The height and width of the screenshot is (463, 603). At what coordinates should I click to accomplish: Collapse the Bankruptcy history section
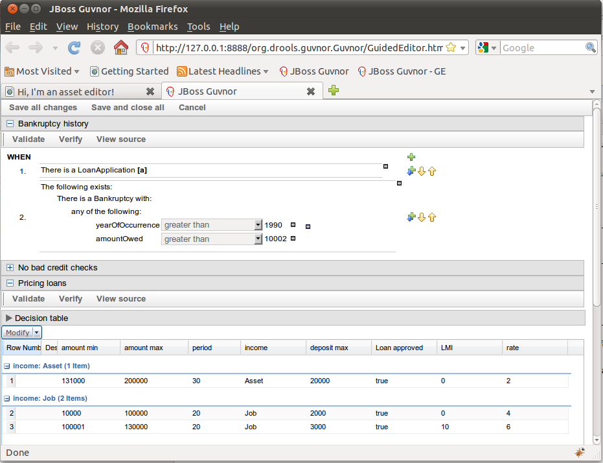point(10,124)
